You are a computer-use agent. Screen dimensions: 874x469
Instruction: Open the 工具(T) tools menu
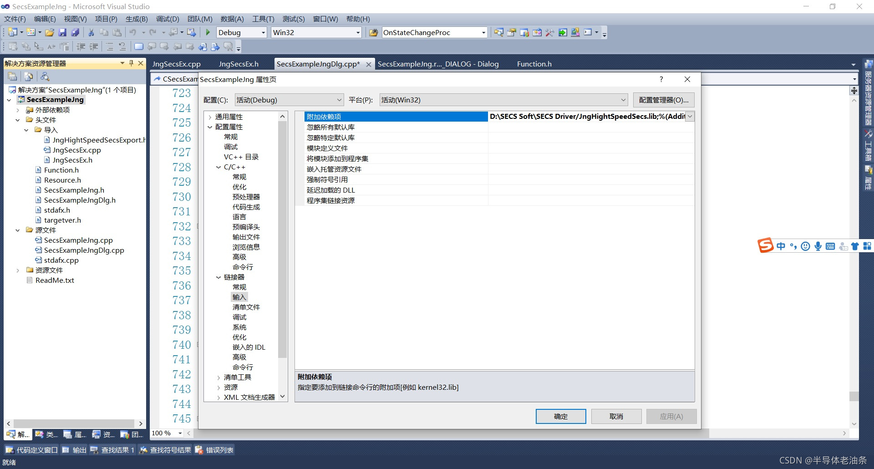(x=263, y=19)
